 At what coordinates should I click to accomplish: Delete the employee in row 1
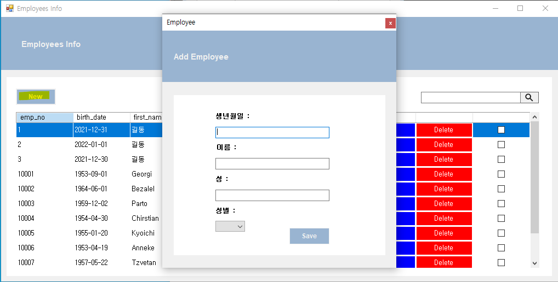(444, 130)
